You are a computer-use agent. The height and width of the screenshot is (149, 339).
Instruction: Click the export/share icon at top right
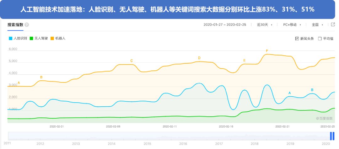click(333, 24)
